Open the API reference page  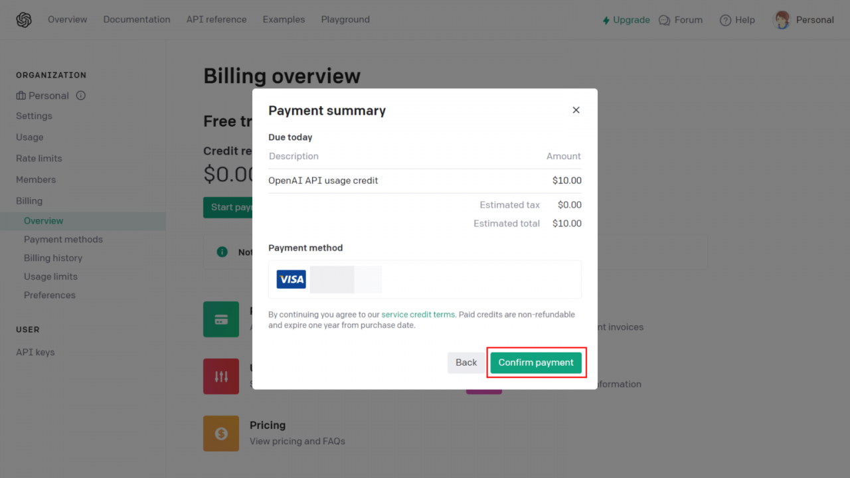coord(216,20)
